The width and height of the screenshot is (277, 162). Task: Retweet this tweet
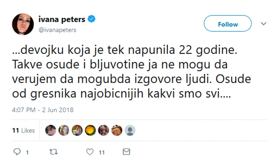coord(53,152)
